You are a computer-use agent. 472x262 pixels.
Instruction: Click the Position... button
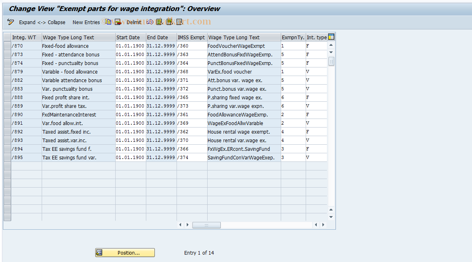(125, 253)
